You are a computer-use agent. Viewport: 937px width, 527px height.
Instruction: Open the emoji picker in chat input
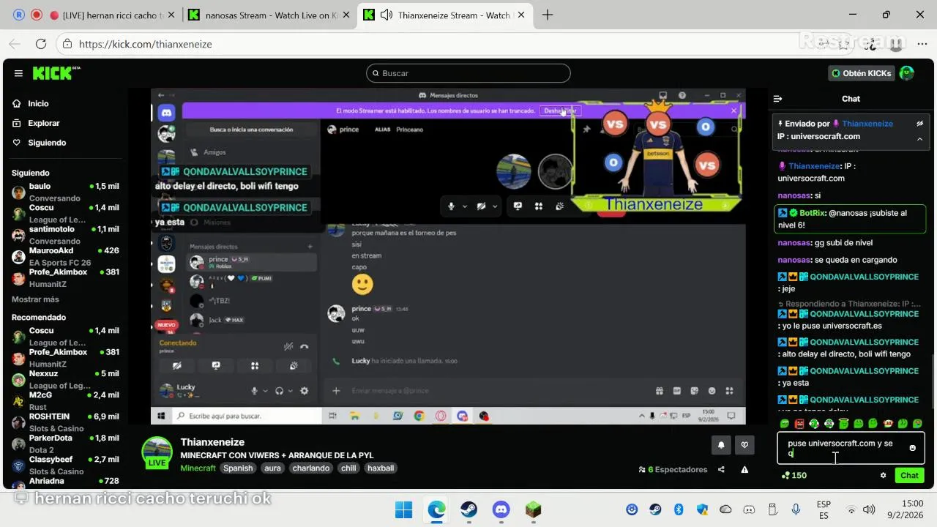(912, 448)
